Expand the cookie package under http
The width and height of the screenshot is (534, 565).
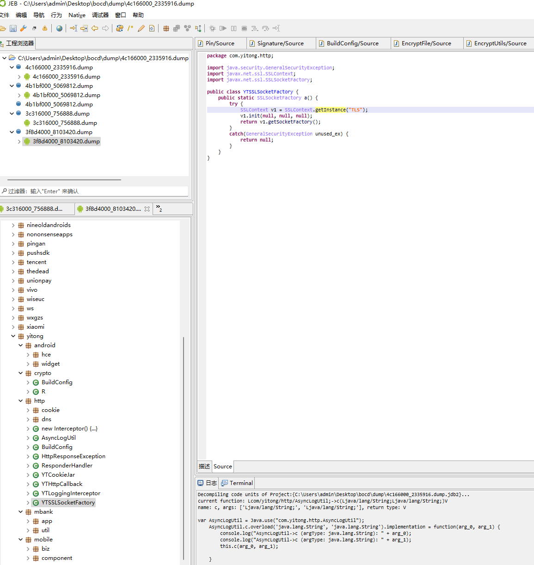(28, 410)
